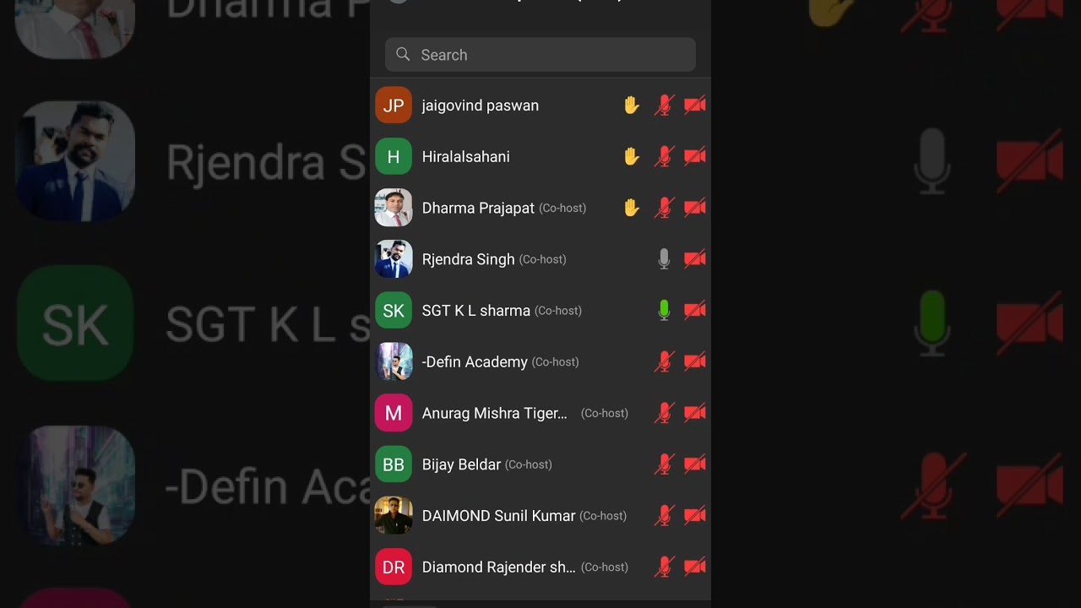Click raised hand icon for jaigovind paswan
This screenshot has width=1081, height=608.
pyautogui.click(x=632, y=106)
